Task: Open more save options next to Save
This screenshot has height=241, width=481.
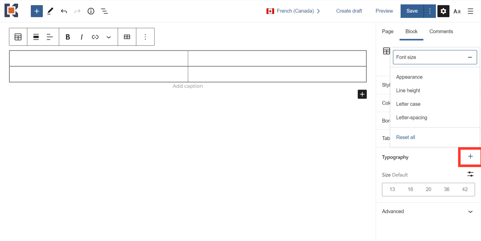Action: tap(430, 11)
